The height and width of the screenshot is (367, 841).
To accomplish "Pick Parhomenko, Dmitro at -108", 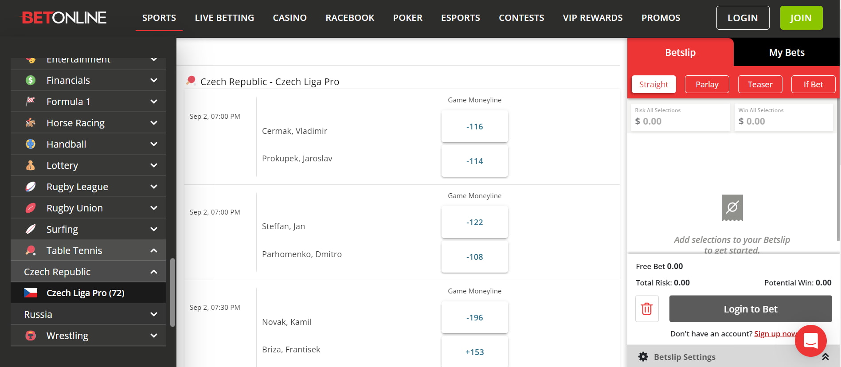I will click(x=475, y=257).
